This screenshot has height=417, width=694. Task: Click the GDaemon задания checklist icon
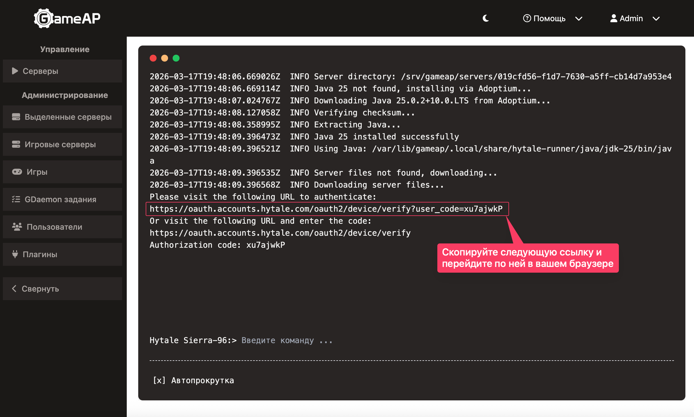coord(16,199)
